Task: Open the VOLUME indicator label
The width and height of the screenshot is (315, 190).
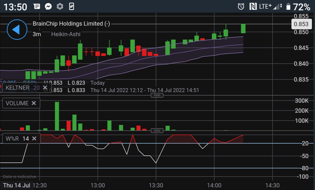Action: pyautogui.click(x=17, y=103)
